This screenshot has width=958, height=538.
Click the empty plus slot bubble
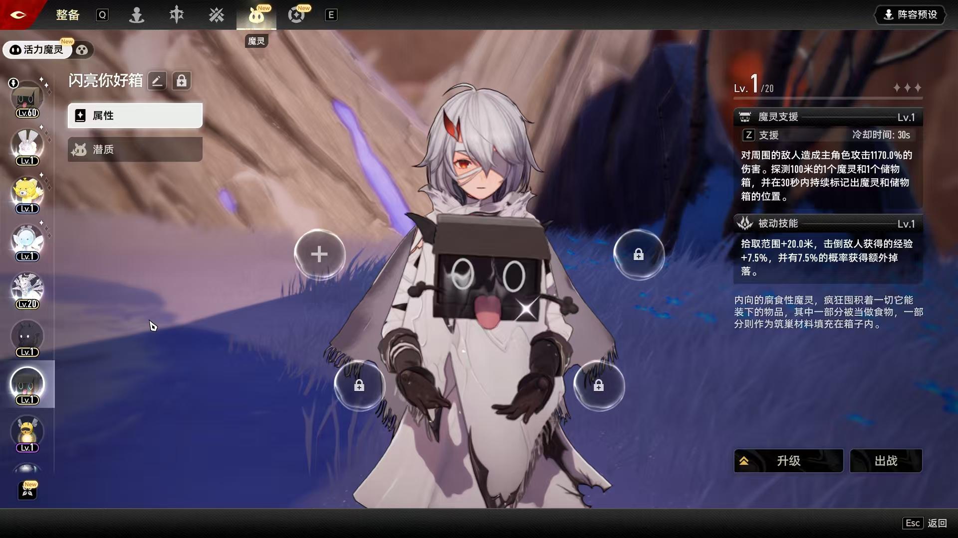(319, 255)
